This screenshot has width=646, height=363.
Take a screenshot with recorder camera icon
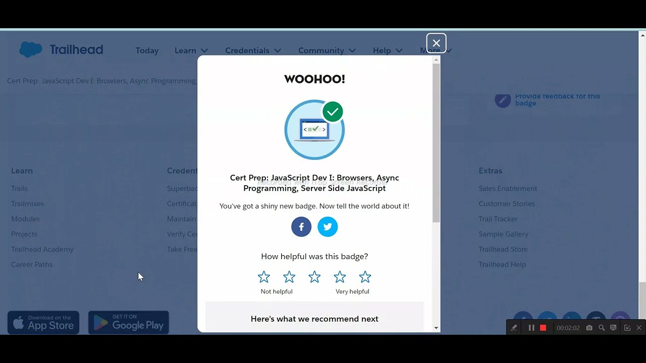(x=589, y=328)
